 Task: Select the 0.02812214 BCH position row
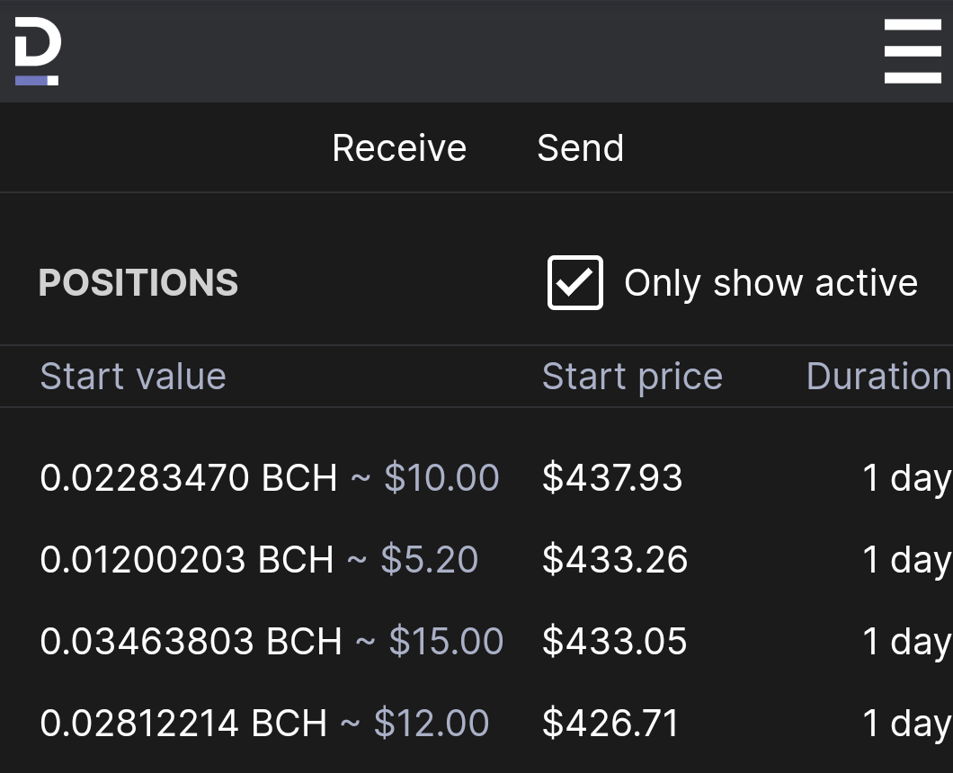476,724
